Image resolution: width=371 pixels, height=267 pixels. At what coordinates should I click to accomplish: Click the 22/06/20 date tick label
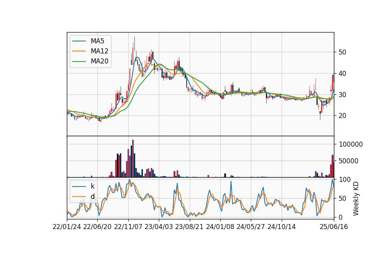(x=97, y=227)
